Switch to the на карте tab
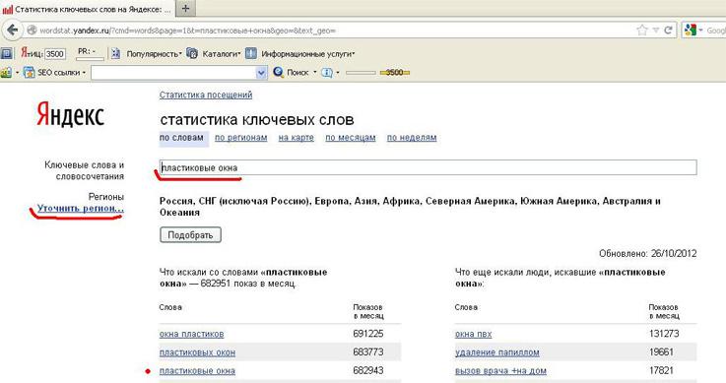The width and height of the screenshot is (726, 383). point(296,138)
